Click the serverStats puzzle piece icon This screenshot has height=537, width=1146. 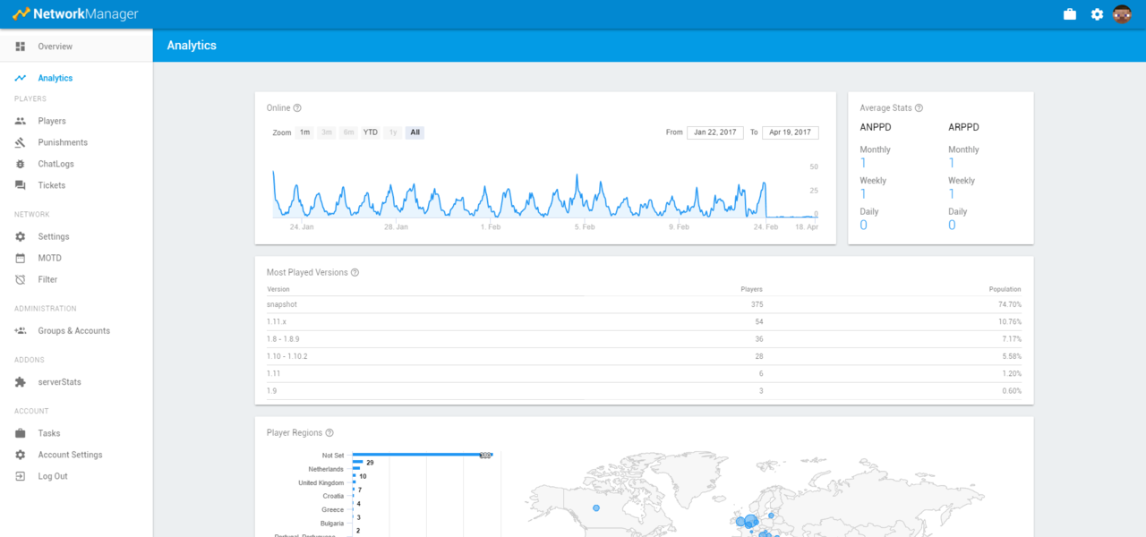pos(21,382)
